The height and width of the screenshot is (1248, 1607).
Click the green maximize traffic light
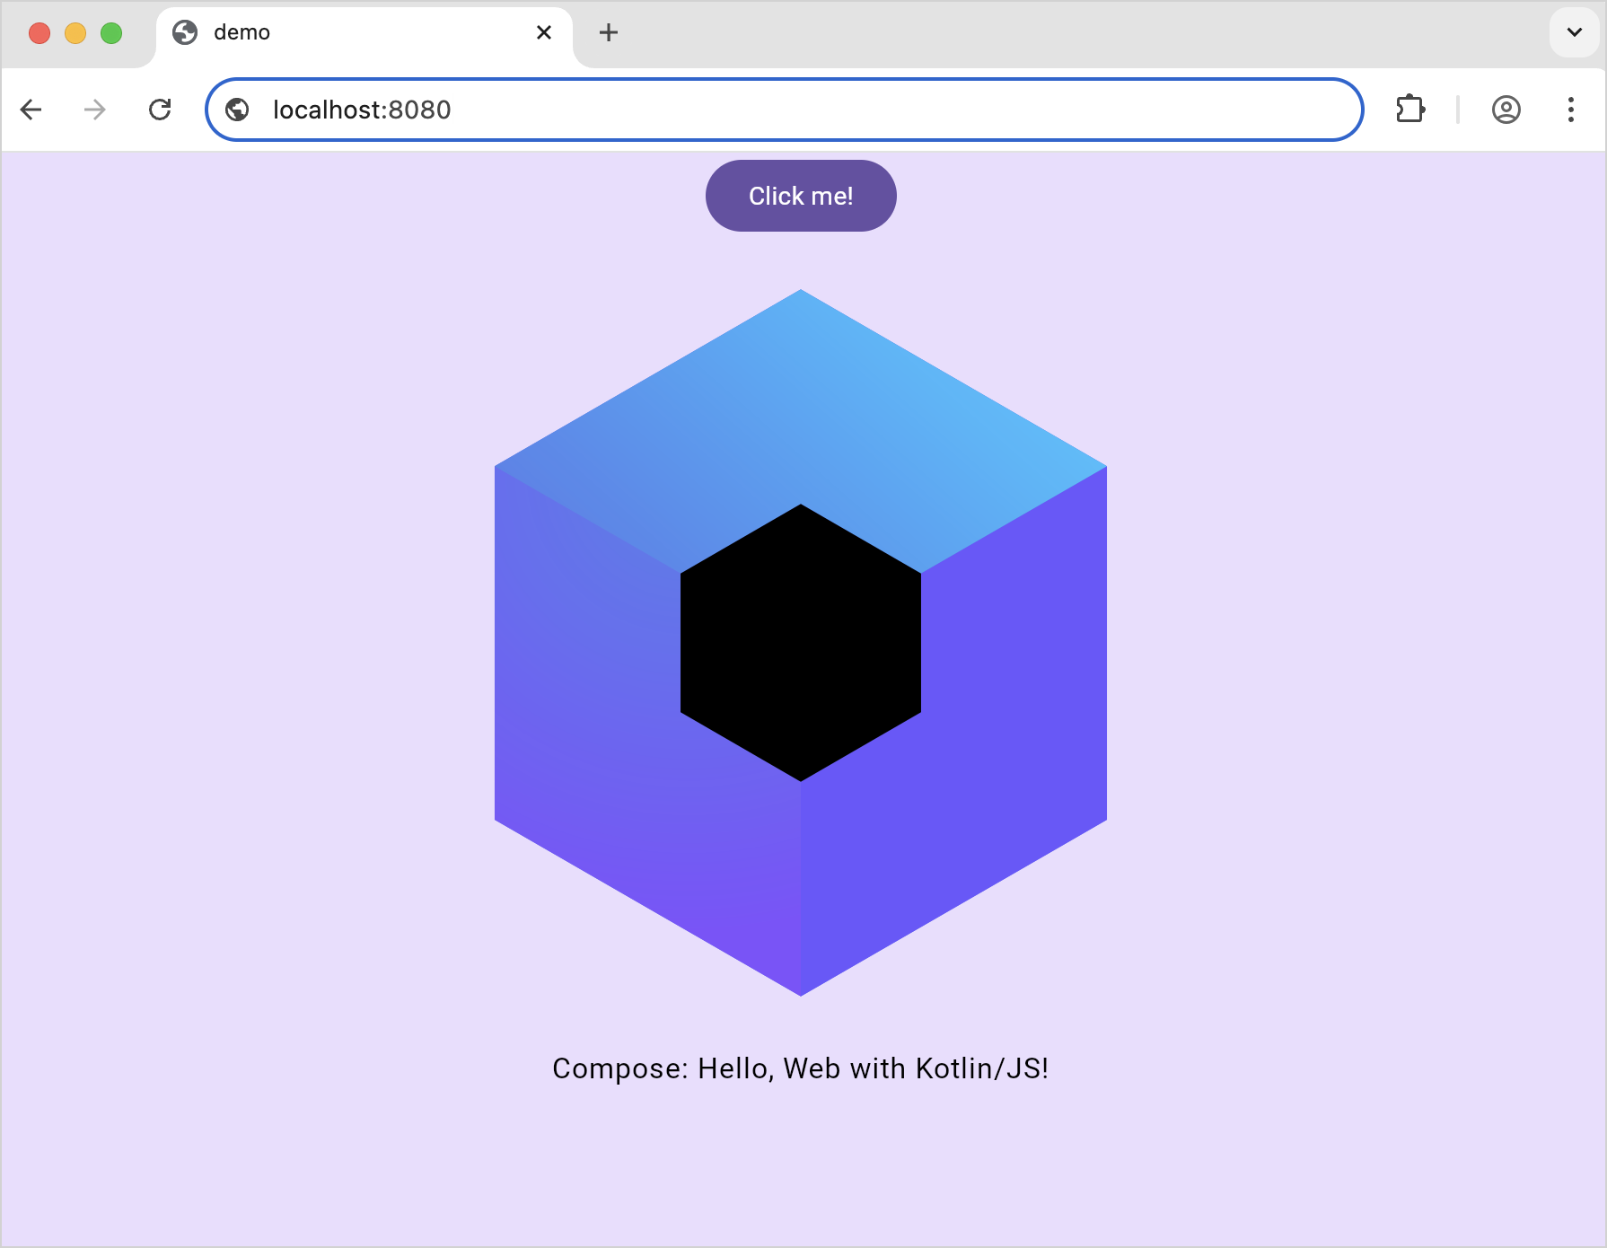tap(111, 33)
